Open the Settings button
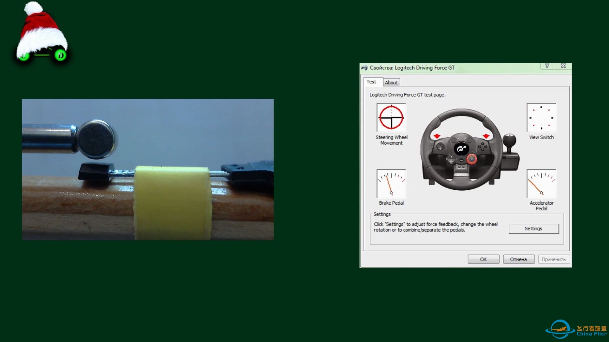 coord(534,229)
